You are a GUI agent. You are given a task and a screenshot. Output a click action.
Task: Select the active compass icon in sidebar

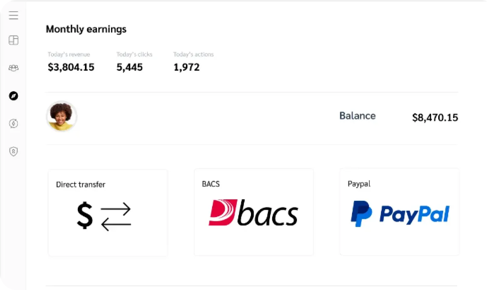[x=14, y=96]
